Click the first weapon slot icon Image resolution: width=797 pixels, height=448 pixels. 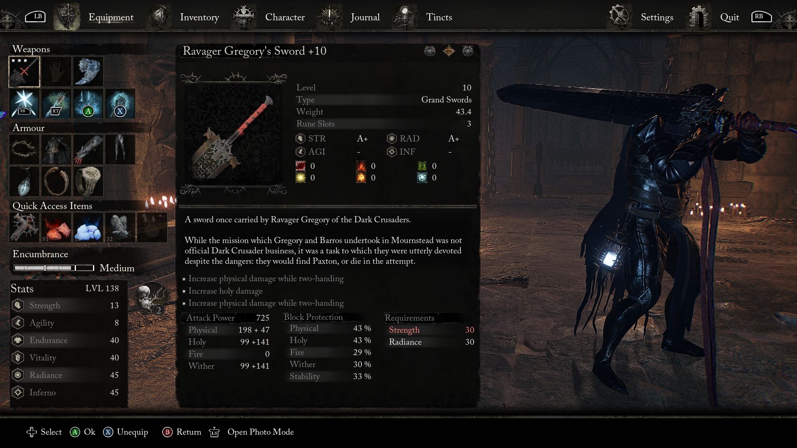24,72
